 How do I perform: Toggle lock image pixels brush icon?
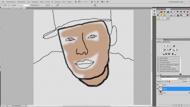[x=166, y=81]
